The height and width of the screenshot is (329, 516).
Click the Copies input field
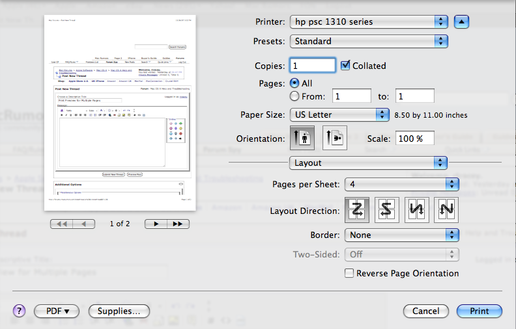313,65
